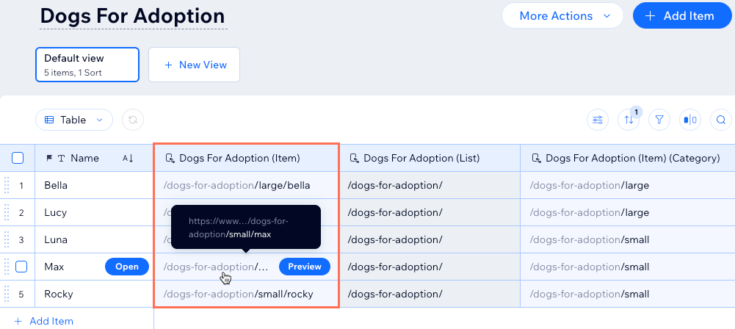Viewport: 735px width, 329px height.
Task: Click the refresh collection icon
Action: pyautogui.click(x=133, y=120)
